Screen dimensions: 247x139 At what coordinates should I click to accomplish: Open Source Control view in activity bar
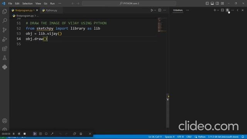pyautogui.click(x=5, y=30)
